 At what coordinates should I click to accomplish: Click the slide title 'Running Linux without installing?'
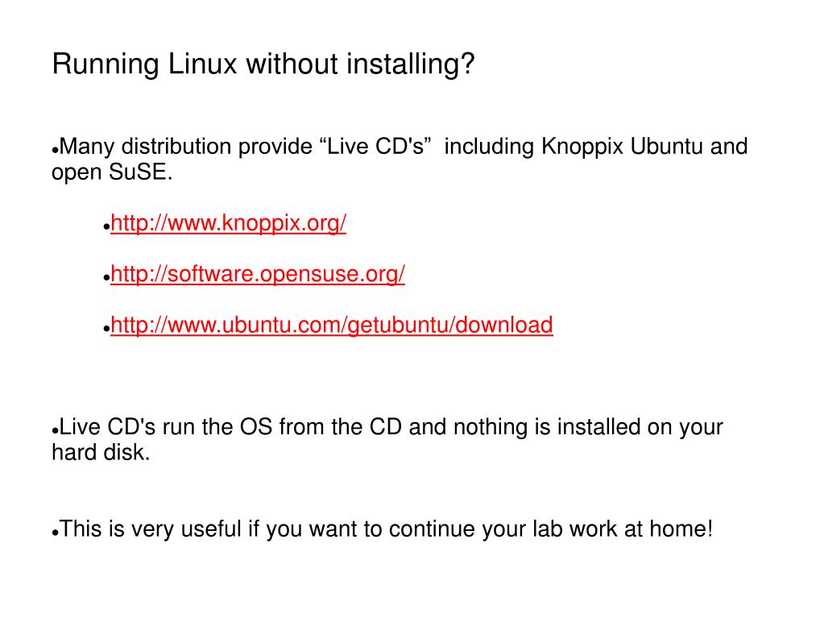(263, 64)
